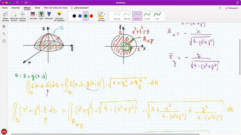Viewport: 241px width, 135px height.
Task: Open the Color de tinta picker
Action: coord(101,16)
